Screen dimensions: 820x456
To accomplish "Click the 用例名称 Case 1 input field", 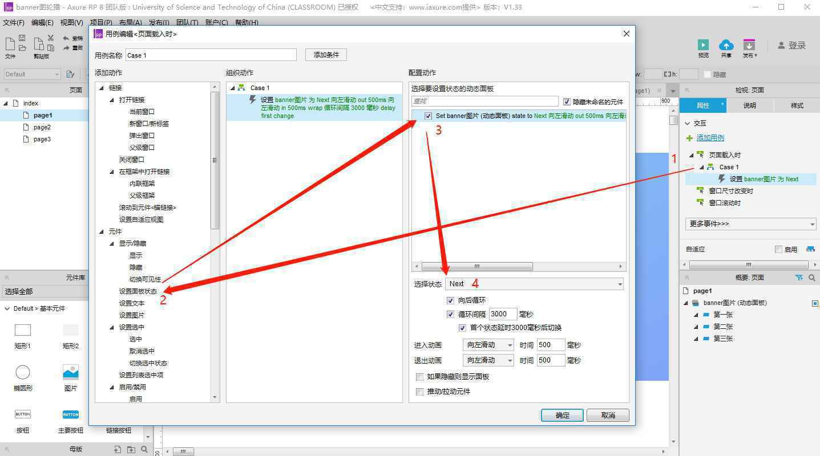I will 211,55.
